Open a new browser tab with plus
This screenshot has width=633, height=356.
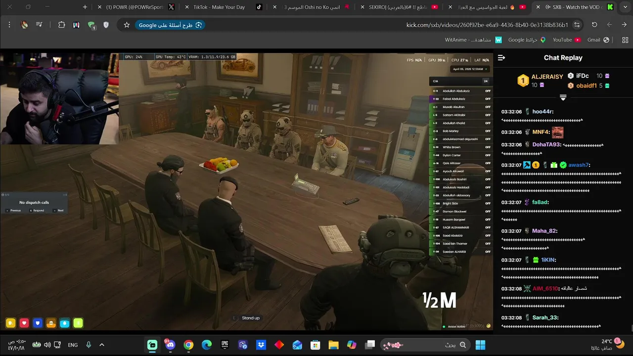point(85,7)
